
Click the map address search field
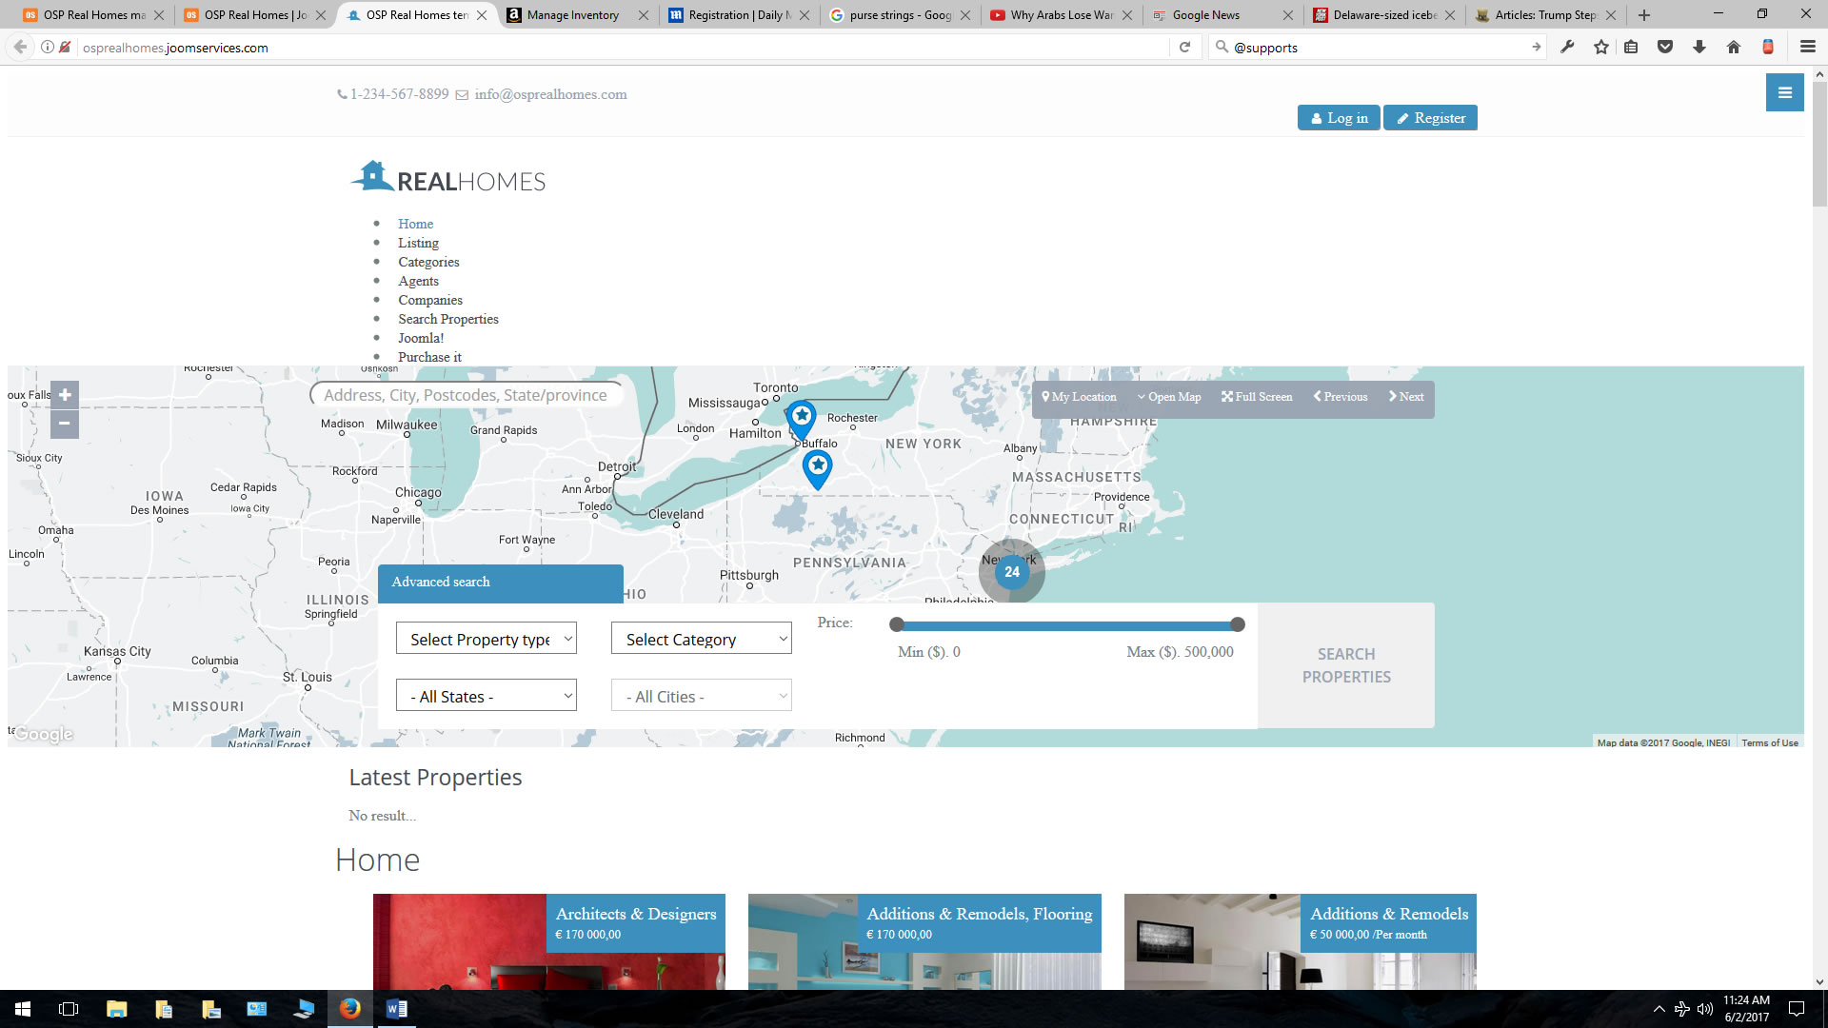click(466, 395)
